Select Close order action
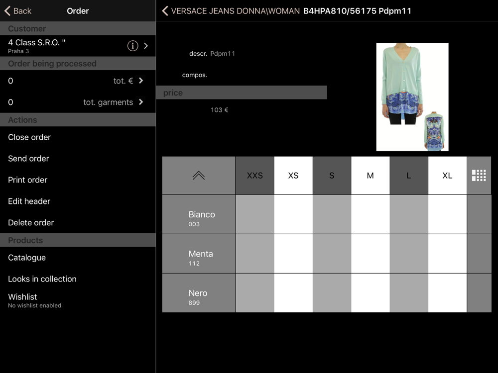 78,137
